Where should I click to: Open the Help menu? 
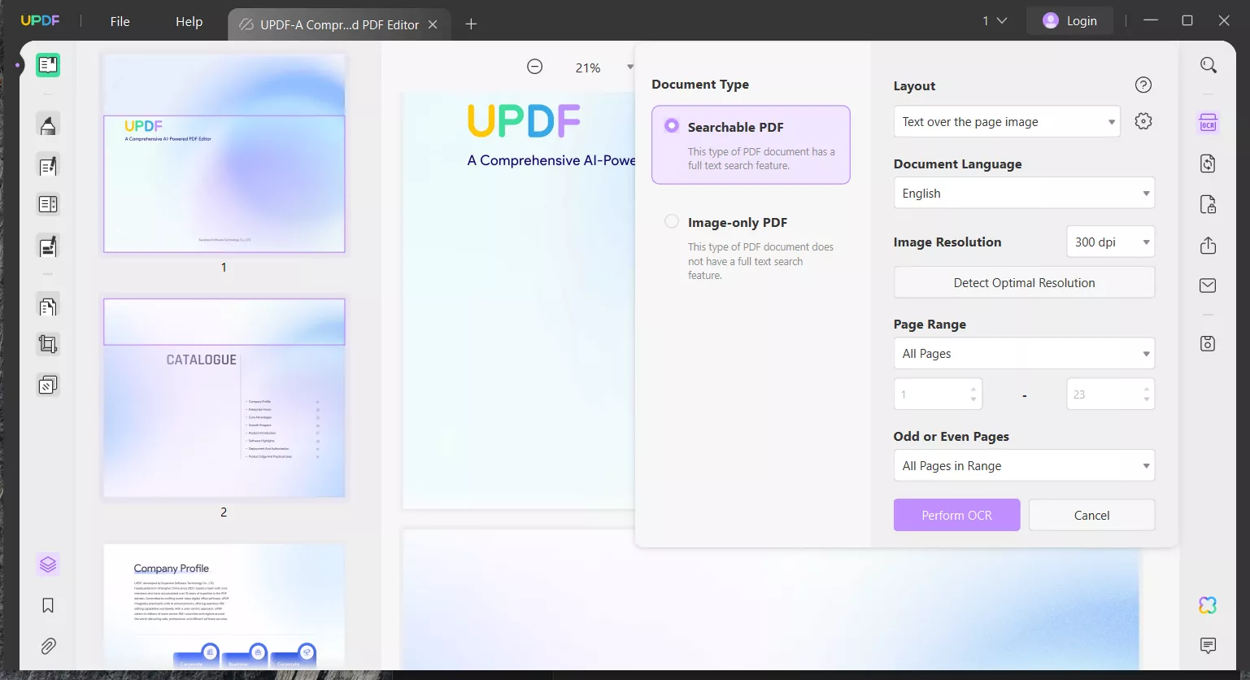[189, 22]
